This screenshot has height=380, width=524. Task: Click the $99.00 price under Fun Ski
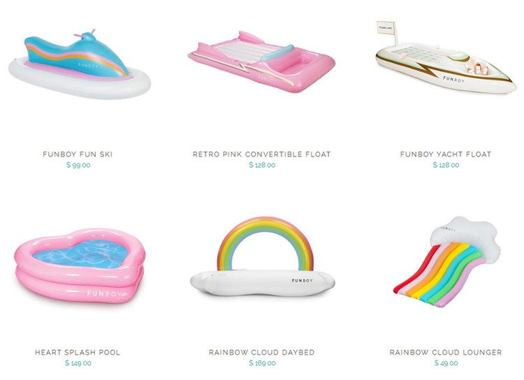(x=78, y=165)
